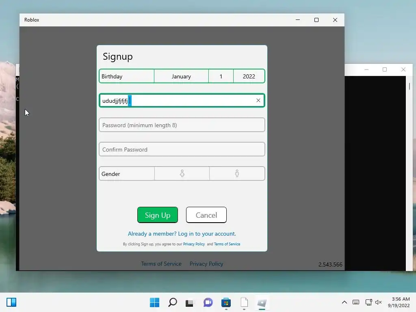This screenshot has height=312, width=416.
Task: Open the Chat app on taskbar
Action: 208,302
